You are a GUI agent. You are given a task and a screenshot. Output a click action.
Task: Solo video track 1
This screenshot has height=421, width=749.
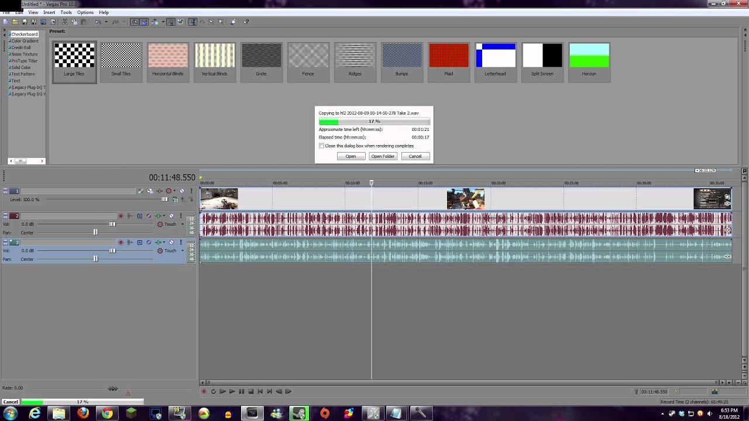coord(191,191)
